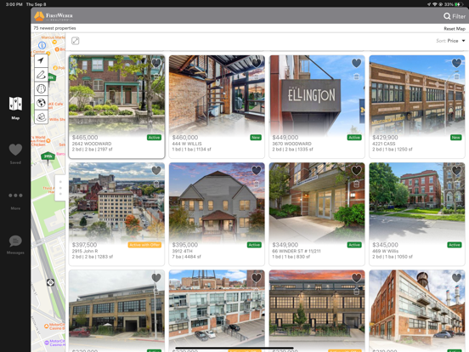This screenshot has width=469, height=352.
Task: Click 75 newest properties text
Action: (x=54, y=28)
